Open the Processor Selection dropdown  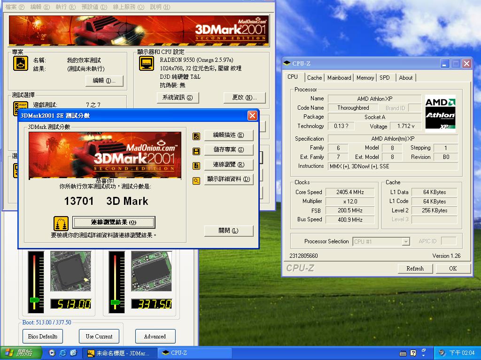pyautogui.click(x=406, y=242)
